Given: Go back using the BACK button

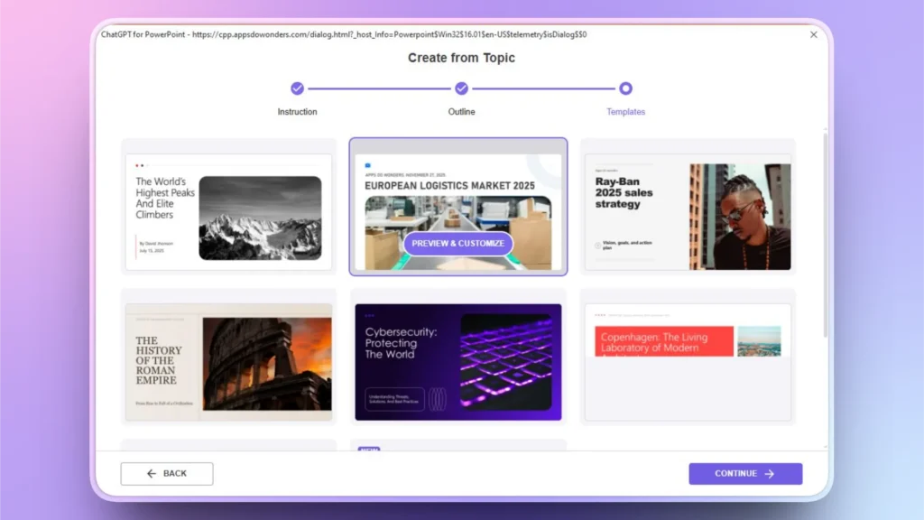Looking at the screenshot, I should (x=166, y=473).
